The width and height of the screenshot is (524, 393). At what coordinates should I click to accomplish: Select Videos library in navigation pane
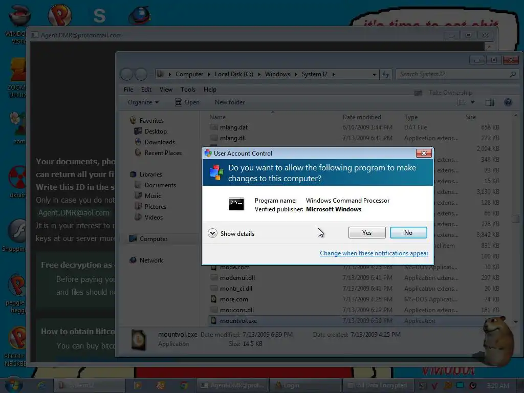[x=154, y=217]
